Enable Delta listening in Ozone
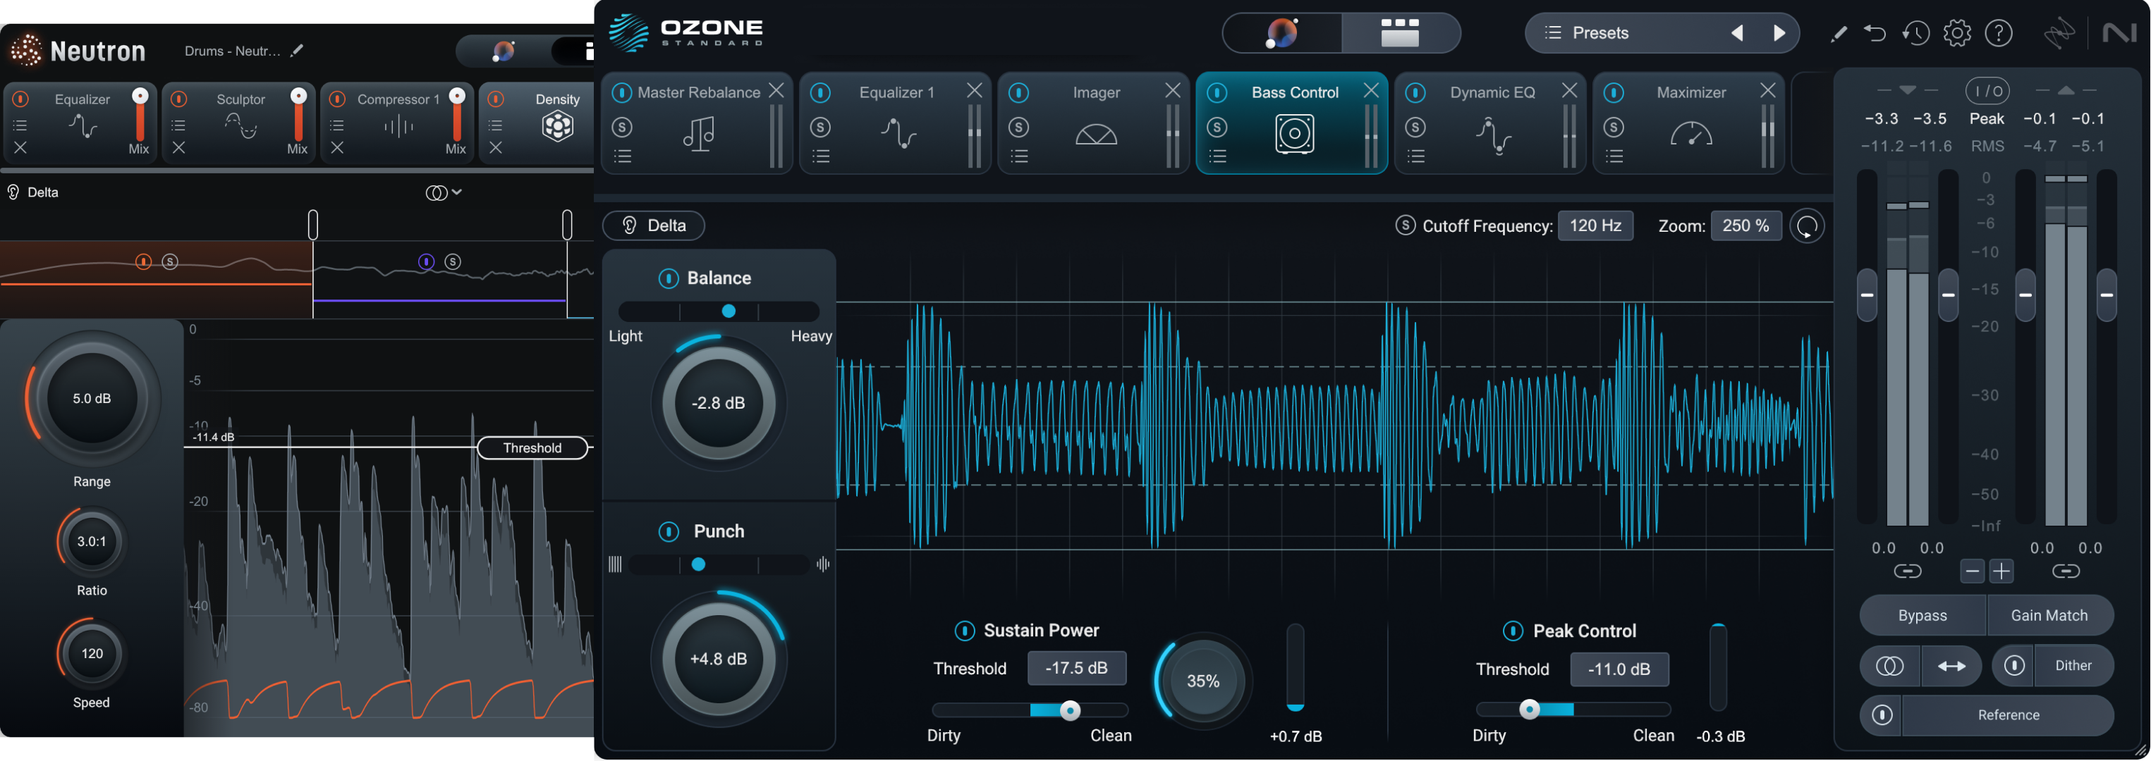The height and width of the screenshot is (761, 2151). pos(654,225)
